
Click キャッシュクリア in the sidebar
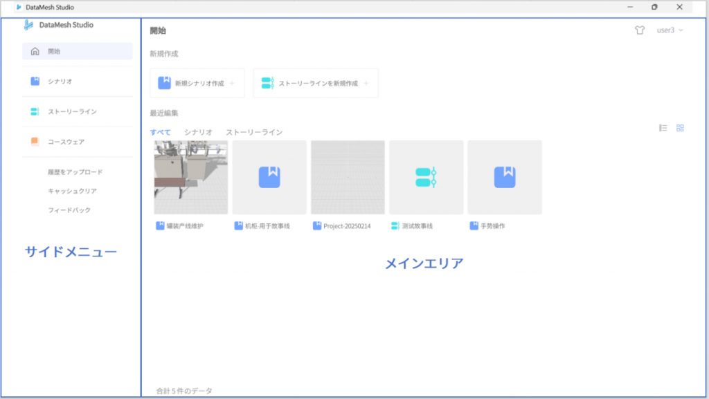pyautogui.click(x=72, y=191)
